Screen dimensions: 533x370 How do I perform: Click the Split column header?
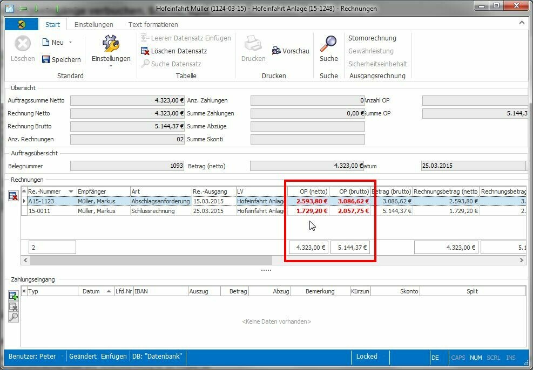pos(473,291)
